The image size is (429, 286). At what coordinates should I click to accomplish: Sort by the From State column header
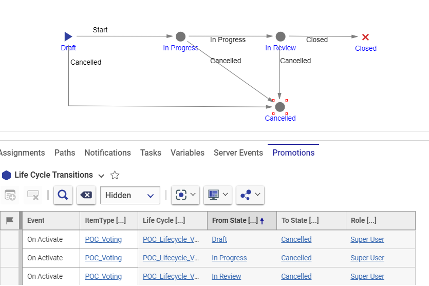tap(235, 220)
